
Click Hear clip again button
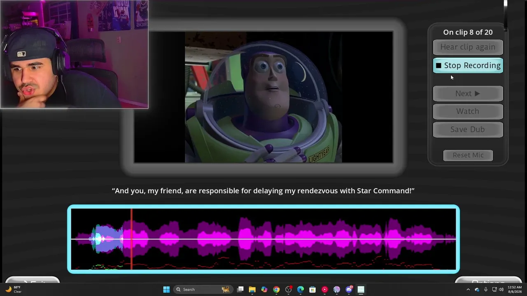click(x=468, y=47)
